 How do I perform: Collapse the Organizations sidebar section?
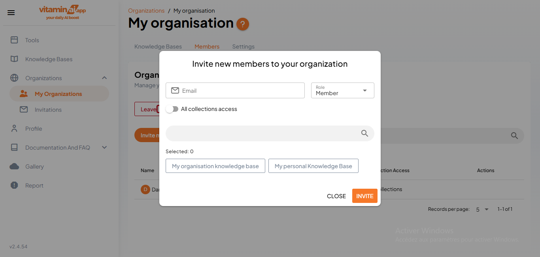click(104, 78)
